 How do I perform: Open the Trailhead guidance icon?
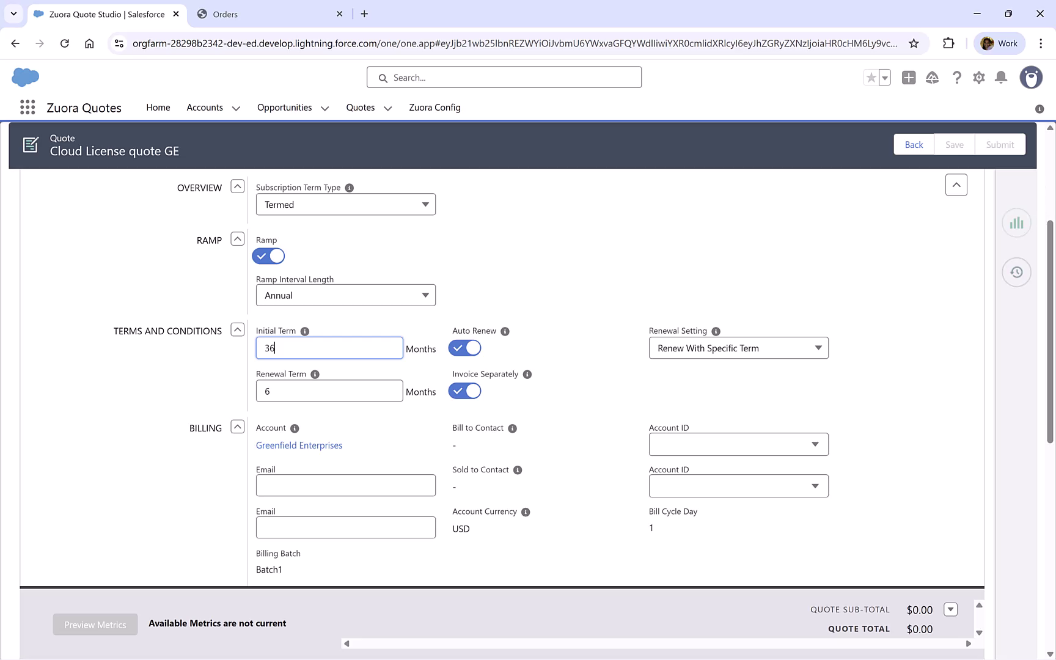932,78
